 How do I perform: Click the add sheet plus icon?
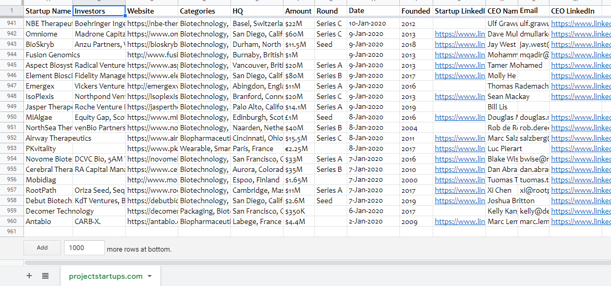coord(29,276)
